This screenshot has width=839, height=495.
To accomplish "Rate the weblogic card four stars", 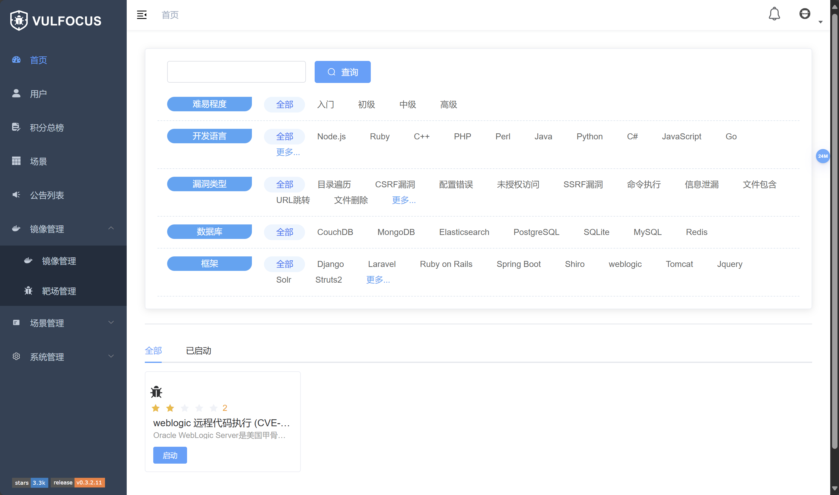I will point(199,408).
